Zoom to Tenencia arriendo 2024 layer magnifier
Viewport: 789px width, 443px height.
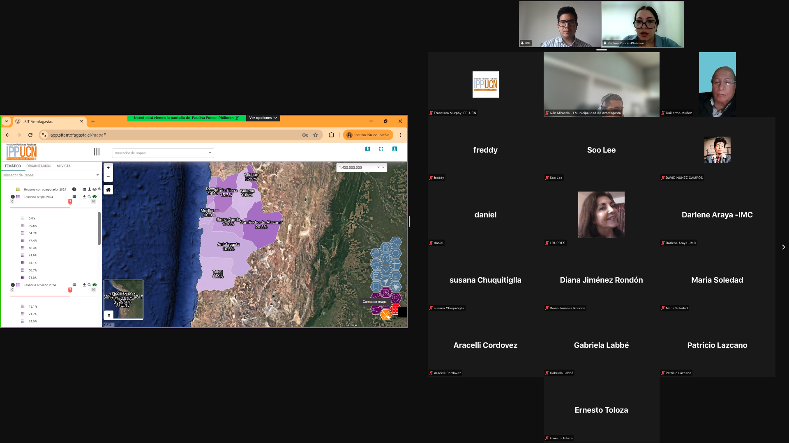click(x=89, y=285)
